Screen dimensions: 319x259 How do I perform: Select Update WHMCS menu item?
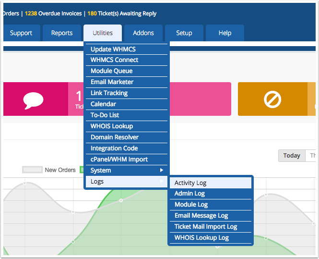[x=127, y=49]
